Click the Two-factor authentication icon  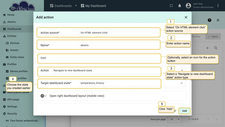pyautogui.click(x=7, y=121)
